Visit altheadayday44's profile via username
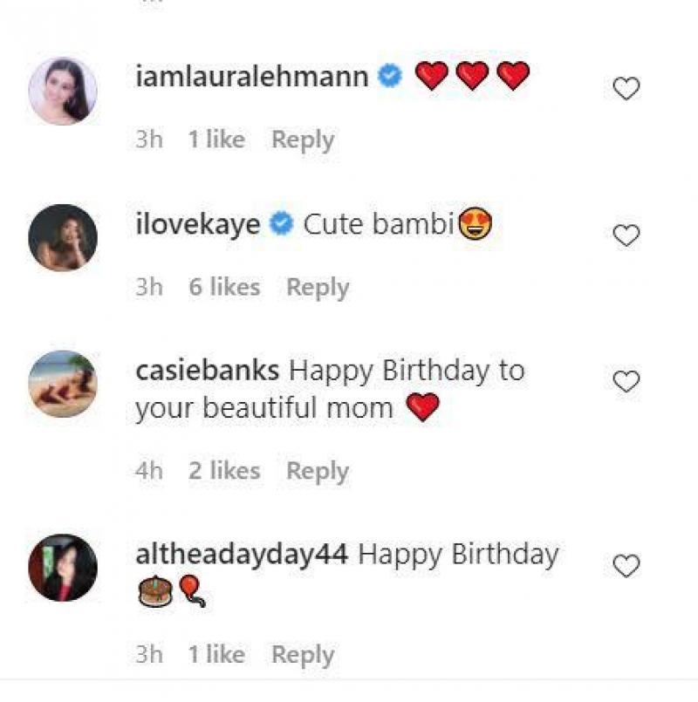The width and height of the screenshot is (698, 702). pyautogui.click(x=243, y=554)
